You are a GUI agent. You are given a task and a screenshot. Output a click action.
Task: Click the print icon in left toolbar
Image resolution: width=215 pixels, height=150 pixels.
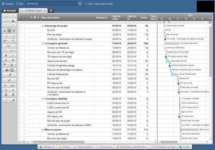pyautogui.click(x=13, y=21)
